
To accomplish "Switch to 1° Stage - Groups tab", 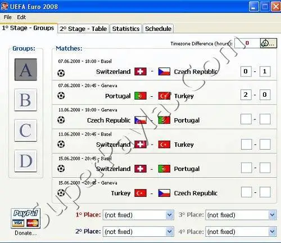I will point(28,28).
